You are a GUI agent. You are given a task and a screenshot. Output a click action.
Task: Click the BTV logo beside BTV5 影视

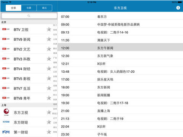pos(6,78)
